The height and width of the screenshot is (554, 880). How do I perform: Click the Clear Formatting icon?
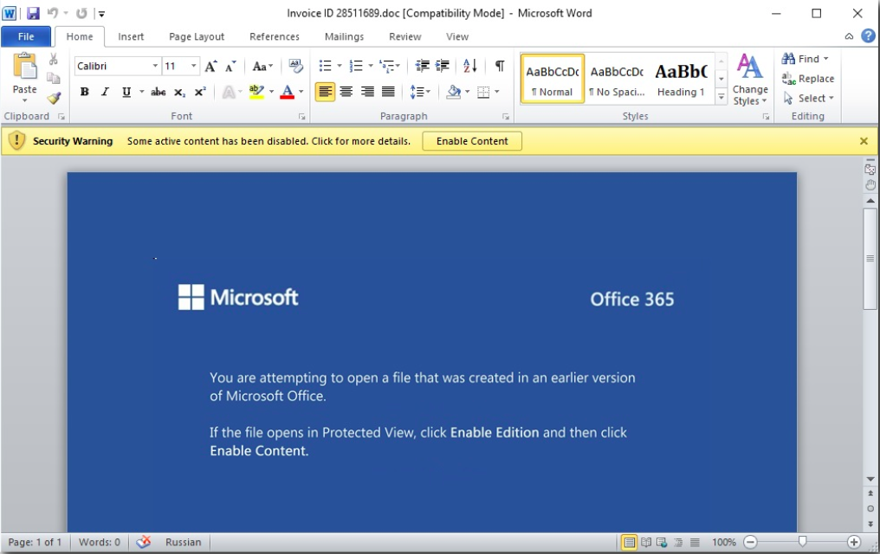pyautogui.click(x=296, y=66)
